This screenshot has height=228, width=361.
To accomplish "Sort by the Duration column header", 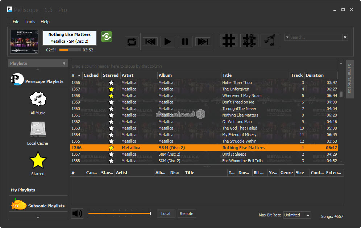I will [x=321, y=75].
